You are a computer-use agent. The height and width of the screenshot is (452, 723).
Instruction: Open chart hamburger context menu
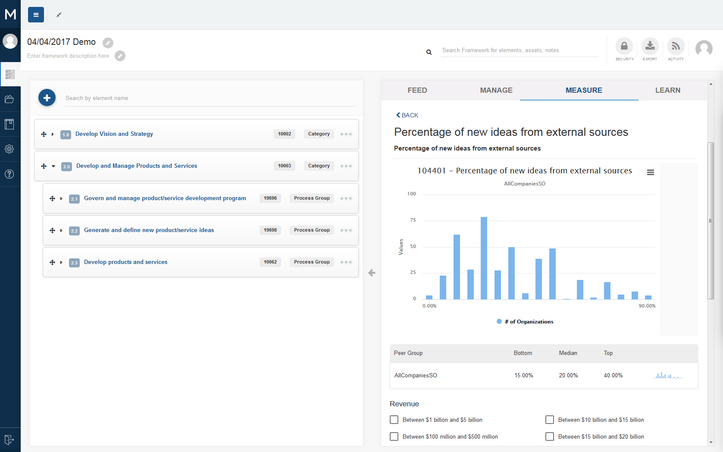click(651, 173)
